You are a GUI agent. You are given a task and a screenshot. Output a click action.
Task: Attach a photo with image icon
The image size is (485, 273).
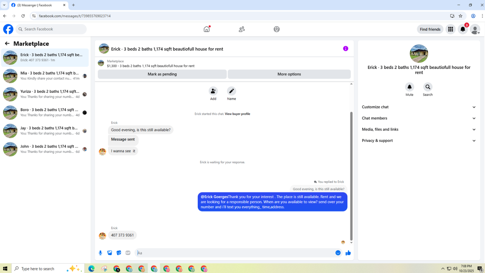(x=110, y=253)
